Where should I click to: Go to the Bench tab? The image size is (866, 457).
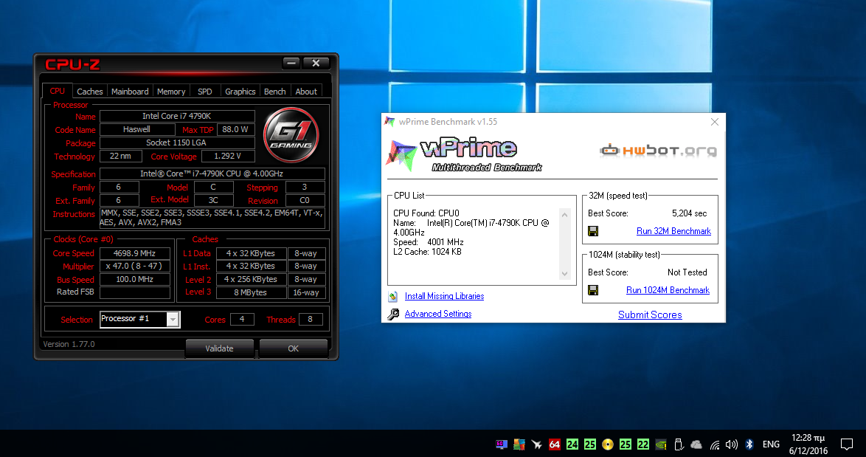pyautogui.click(x=274, y=92)
